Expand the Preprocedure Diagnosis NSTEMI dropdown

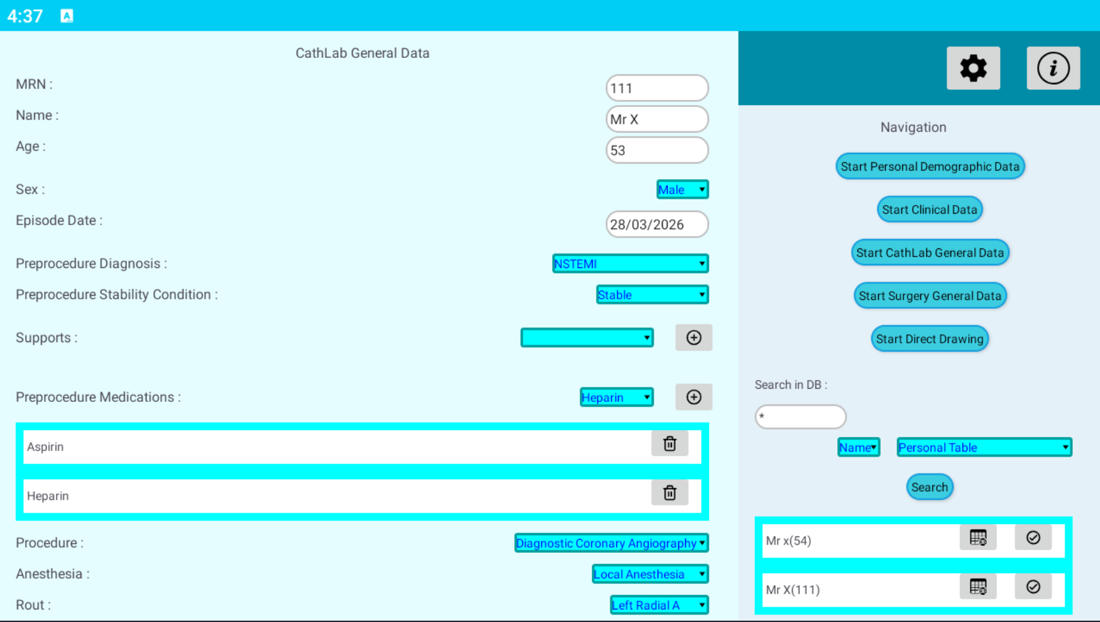pyautogui.click(x=630, y=264)
